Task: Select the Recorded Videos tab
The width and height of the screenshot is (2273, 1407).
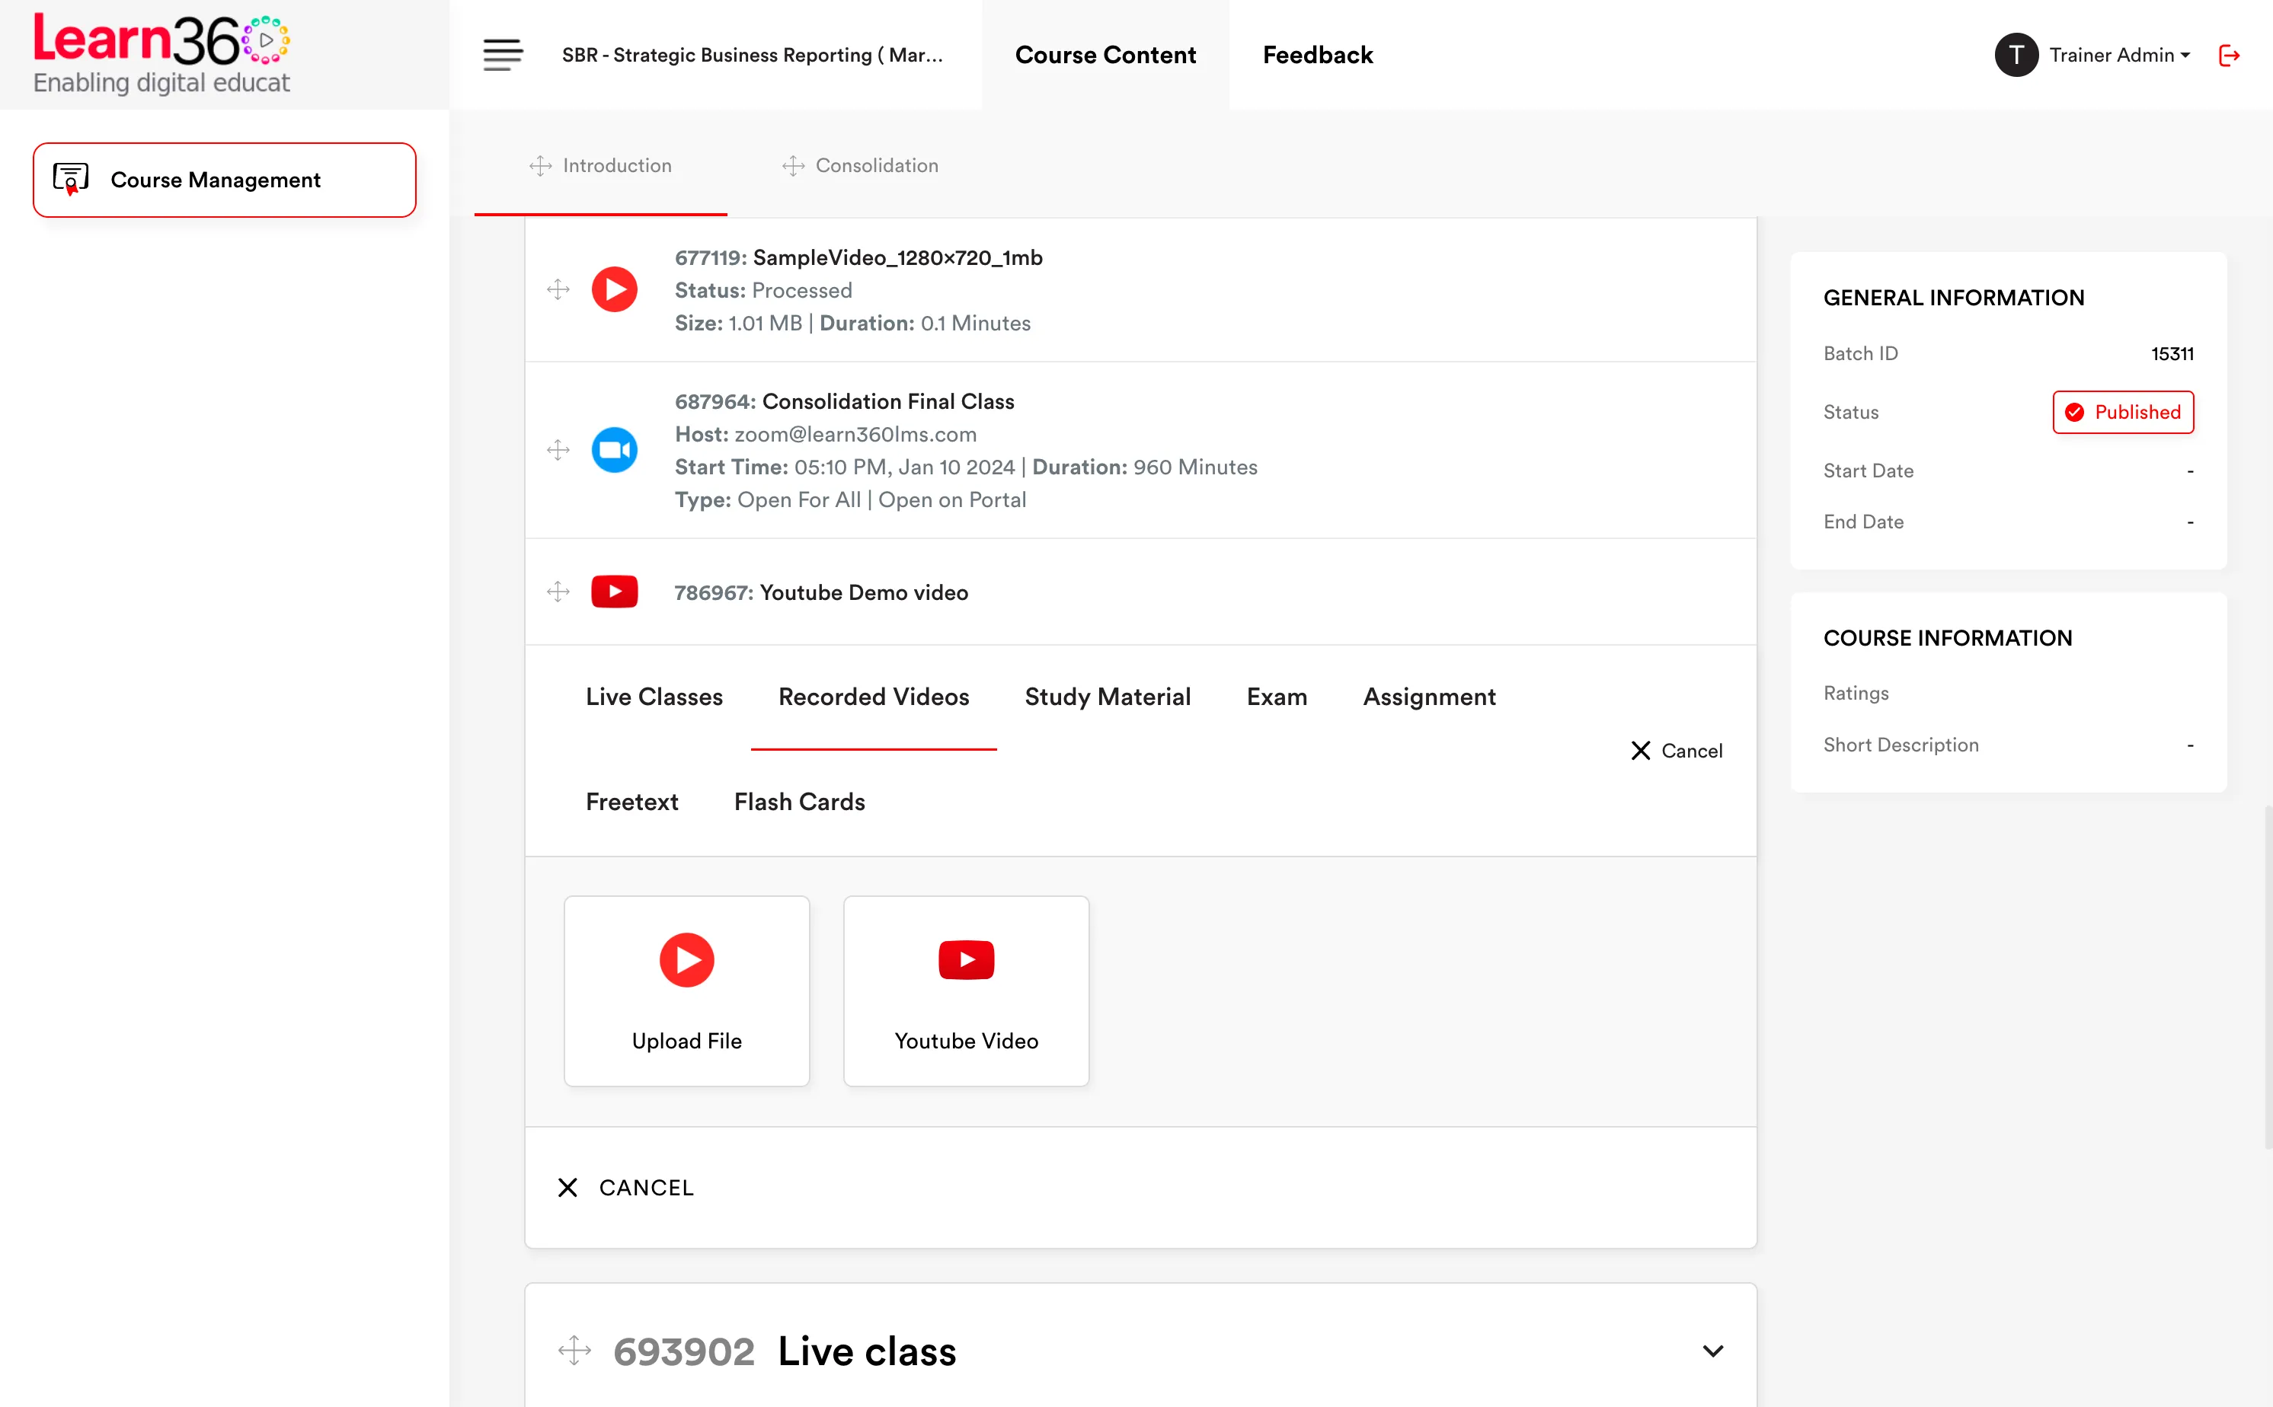Action: (873, 697)
